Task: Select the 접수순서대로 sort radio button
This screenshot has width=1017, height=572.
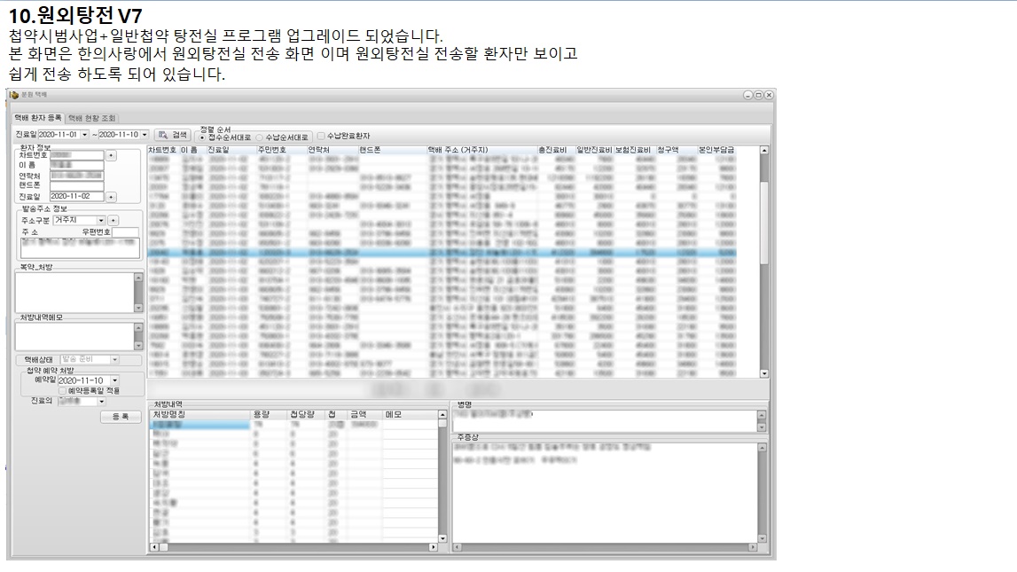Action: click(203, 138)
